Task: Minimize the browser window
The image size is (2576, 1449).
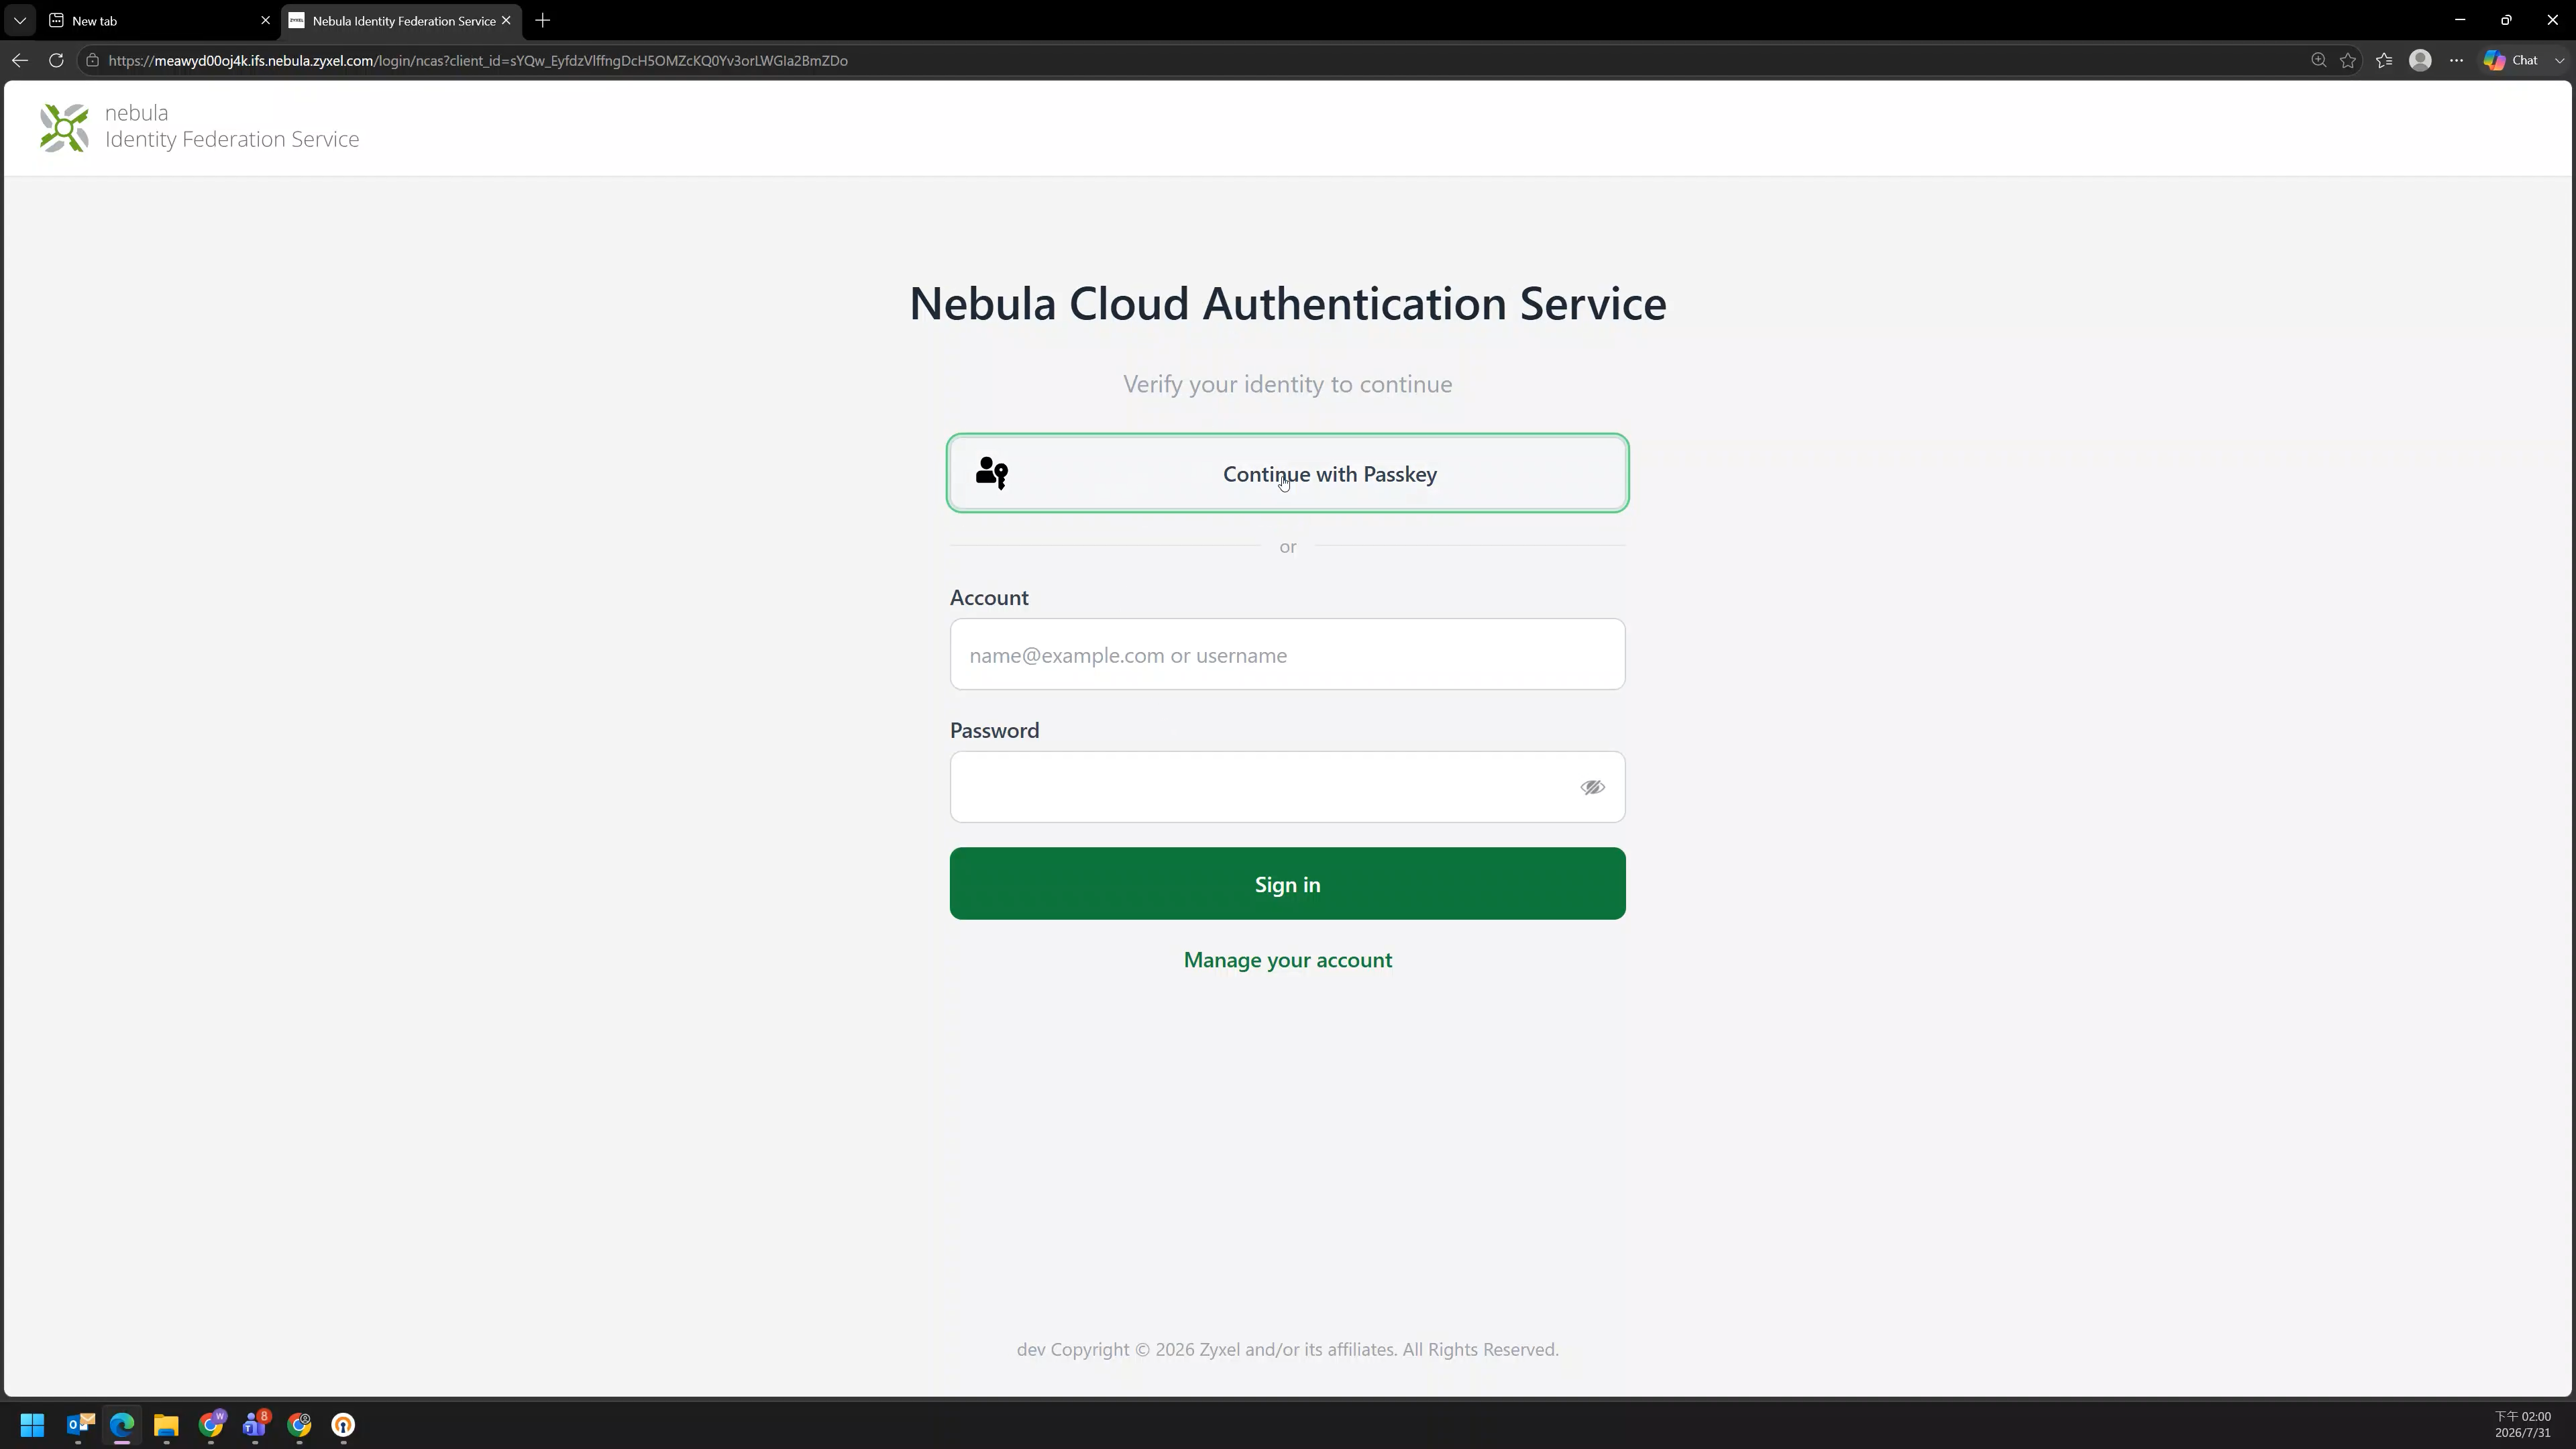Action: tap(2460, 20)
